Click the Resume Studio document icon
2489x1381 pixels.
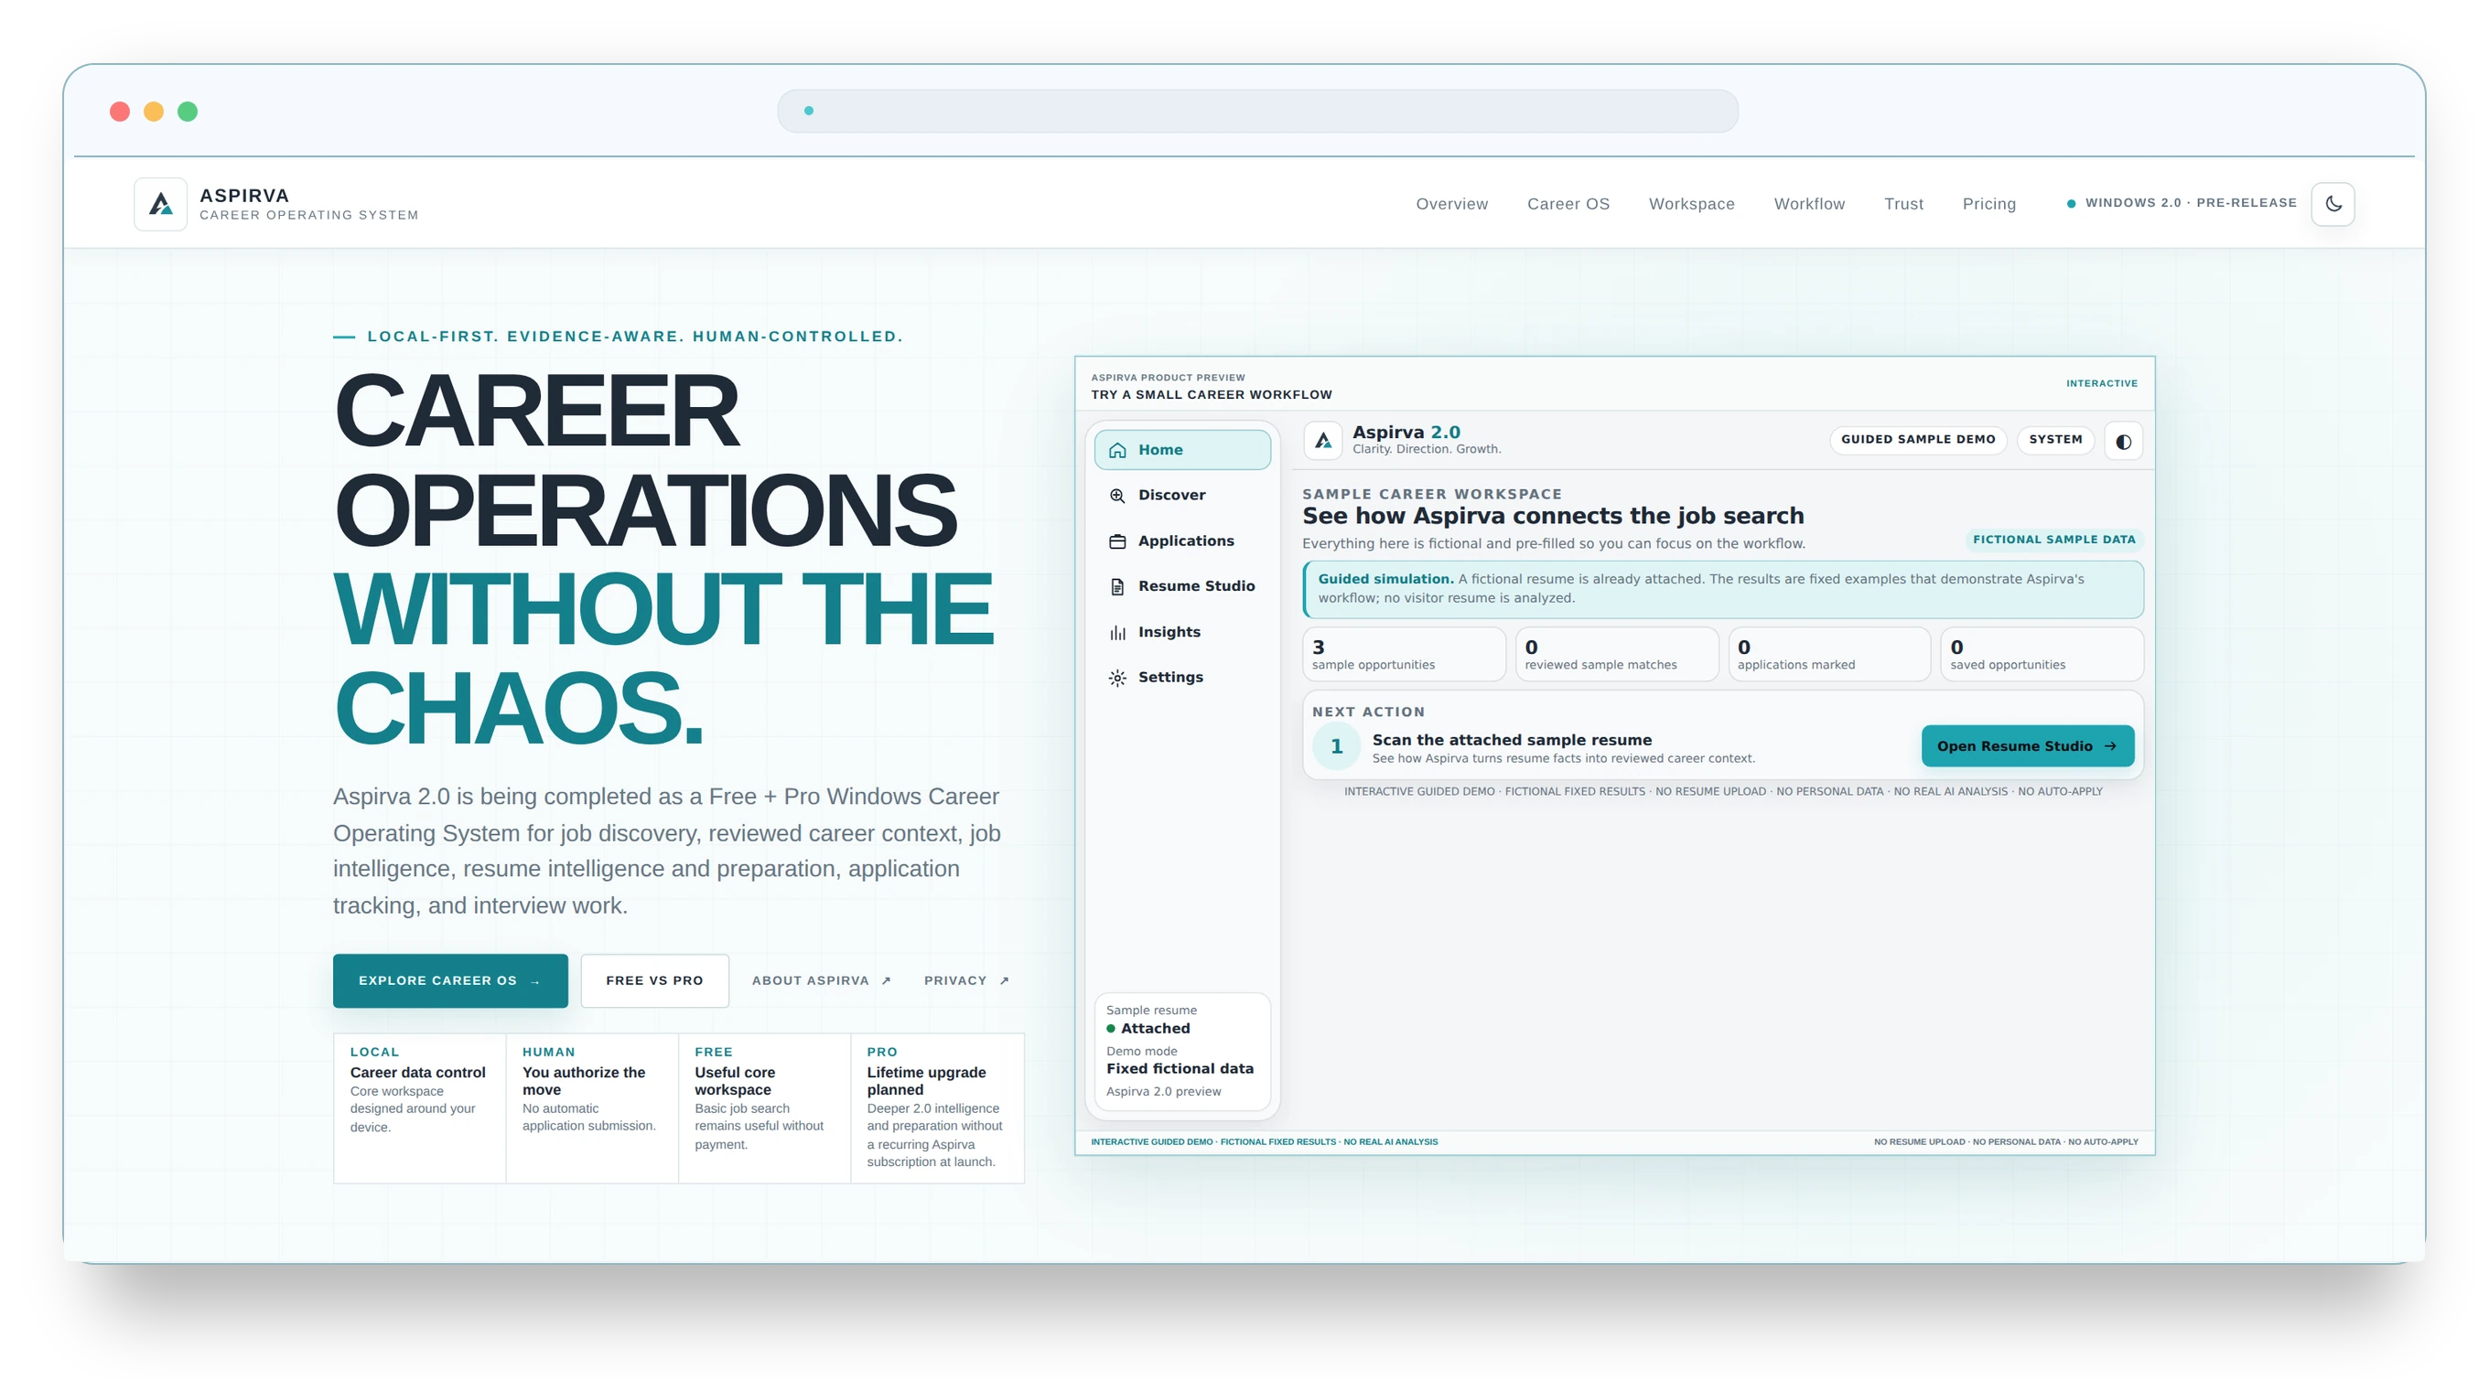tap(1117, 586)
